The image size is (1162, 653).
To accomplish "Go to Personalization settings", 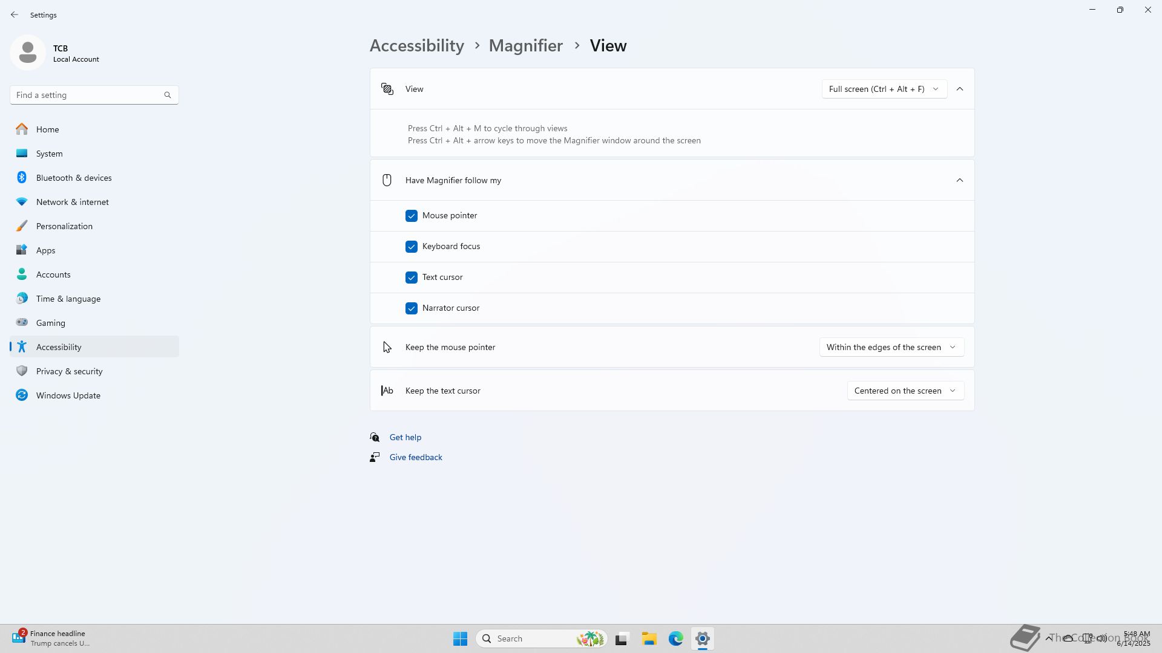I will (64, 226).
